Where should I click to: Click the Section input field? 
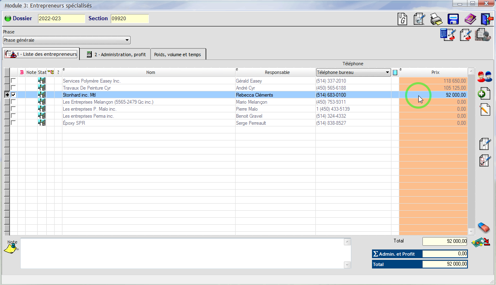point(129,19)
